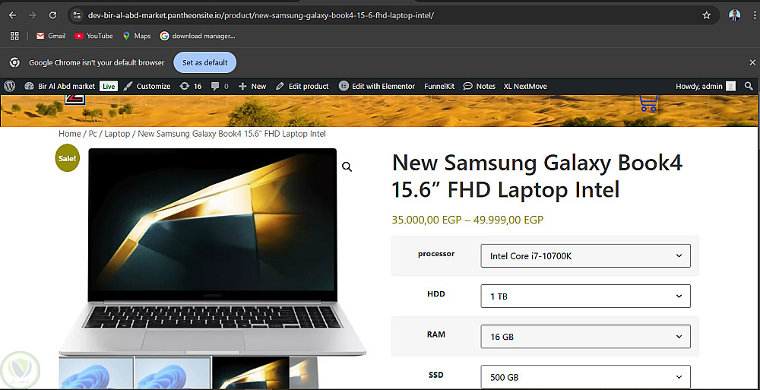Dismiss the default browser notification bar
The width and height of the screenshot is (760, 390).
752,62
